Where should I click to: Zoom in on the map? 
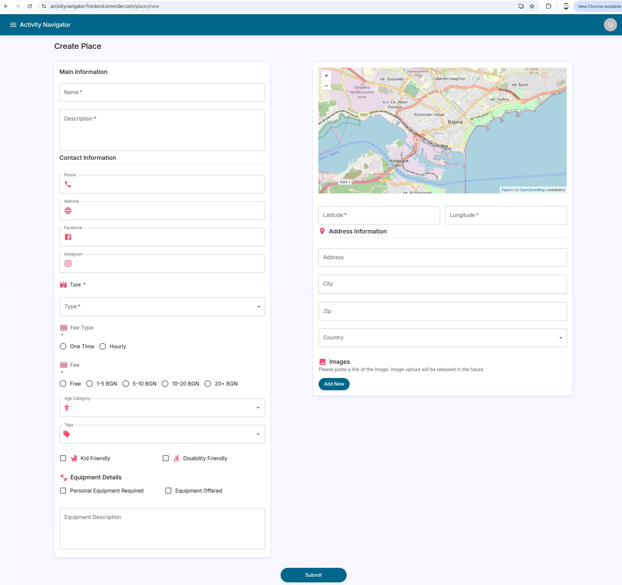pos(326,76)
